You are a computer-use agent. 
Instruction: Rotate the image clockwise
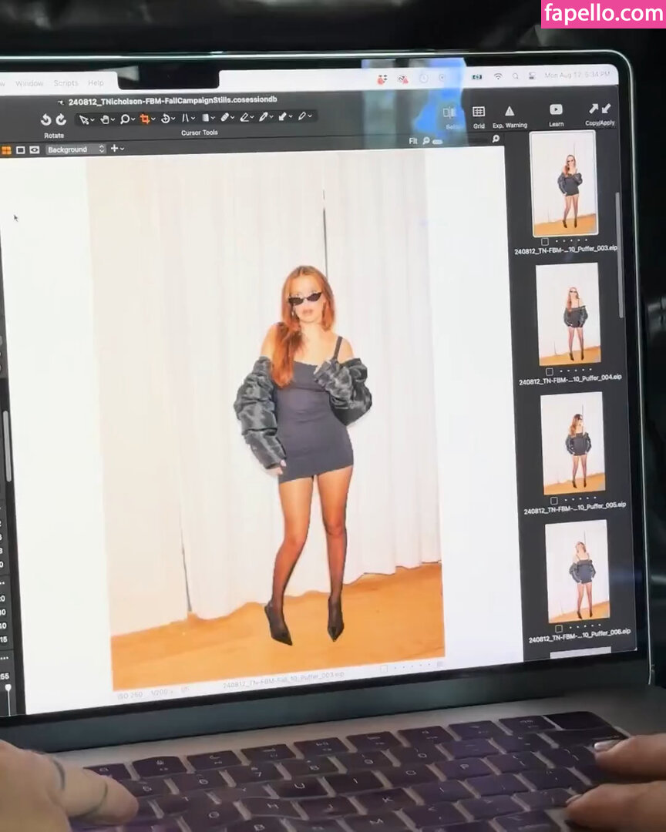pos(61,119)
